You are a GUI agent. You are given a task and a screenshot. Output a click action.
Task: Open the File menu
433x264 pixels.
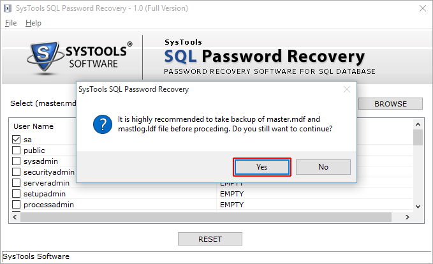pyautogui.click(x=11, y=23)
